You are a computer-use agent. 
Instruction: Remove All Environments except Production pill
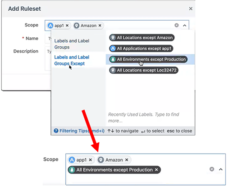click(156, 170)
